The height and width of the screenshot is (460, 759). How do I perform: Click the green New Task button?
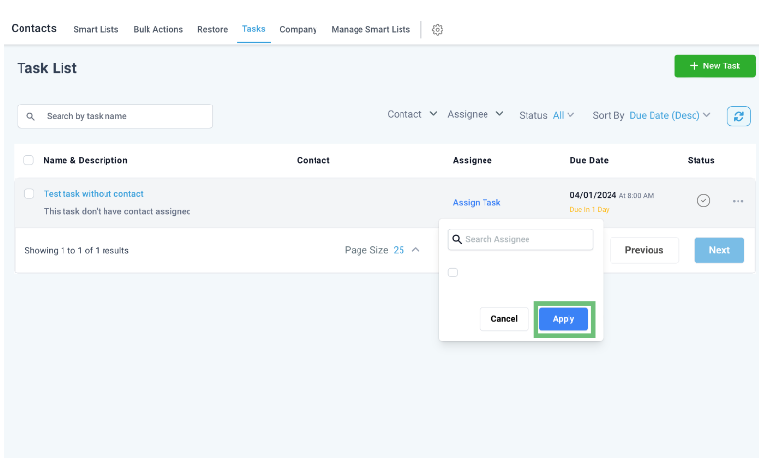pyautogui.click(x=714, y=66)
